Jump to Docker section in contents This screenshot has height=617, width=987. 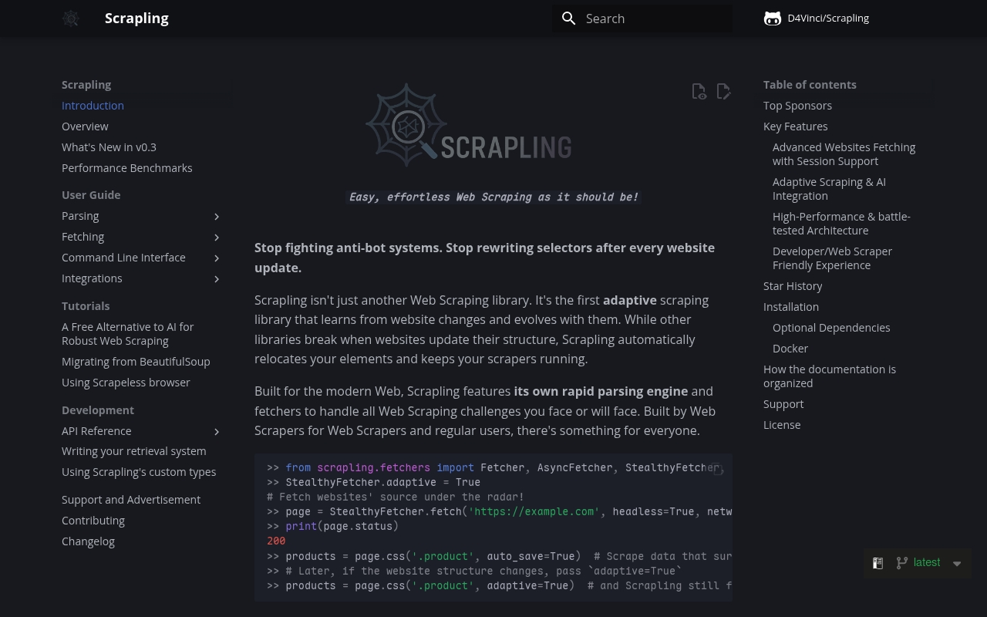click(790, 349)
